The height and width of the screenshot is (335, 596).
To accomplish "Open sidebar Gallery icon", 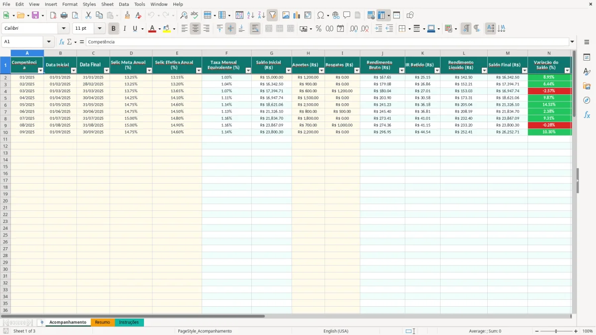I will tap(587, 86).
